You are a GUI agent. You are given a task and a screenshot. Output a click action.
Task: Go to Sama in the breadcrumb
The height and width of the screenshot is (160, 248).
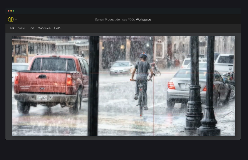99,20
